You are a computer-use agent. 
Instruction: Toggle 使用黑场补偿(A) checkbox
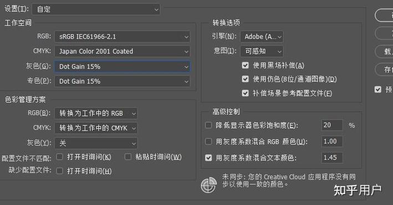pos(245,65)
